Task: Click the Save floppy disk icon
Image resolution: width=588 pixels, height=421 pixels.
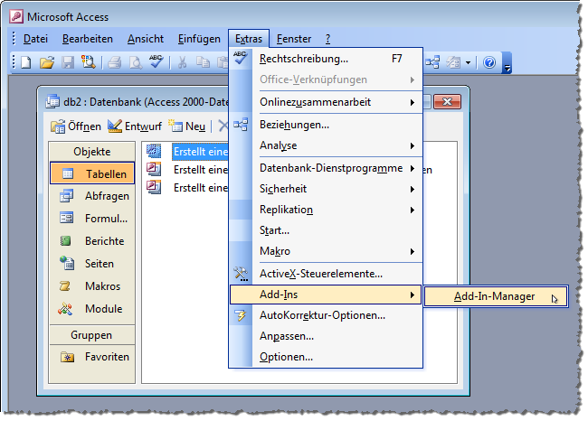Action: (x=68, y=62)
